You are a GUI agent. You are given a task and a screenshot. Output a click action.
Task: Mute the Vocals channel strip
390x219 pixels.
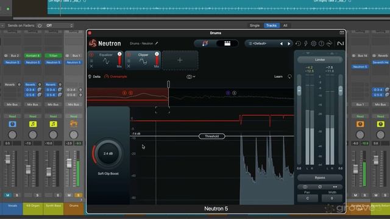pos(8,195)
